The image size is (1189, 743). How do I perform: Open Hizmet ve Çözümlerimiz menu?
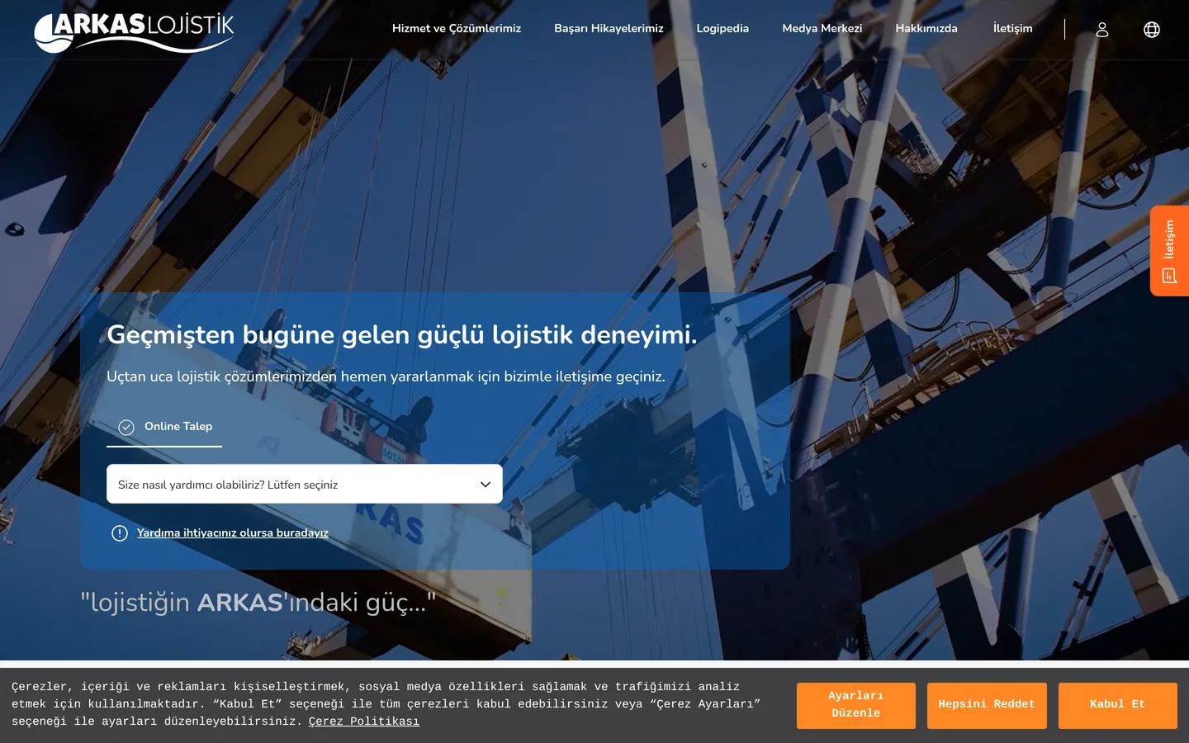[457, 28]
